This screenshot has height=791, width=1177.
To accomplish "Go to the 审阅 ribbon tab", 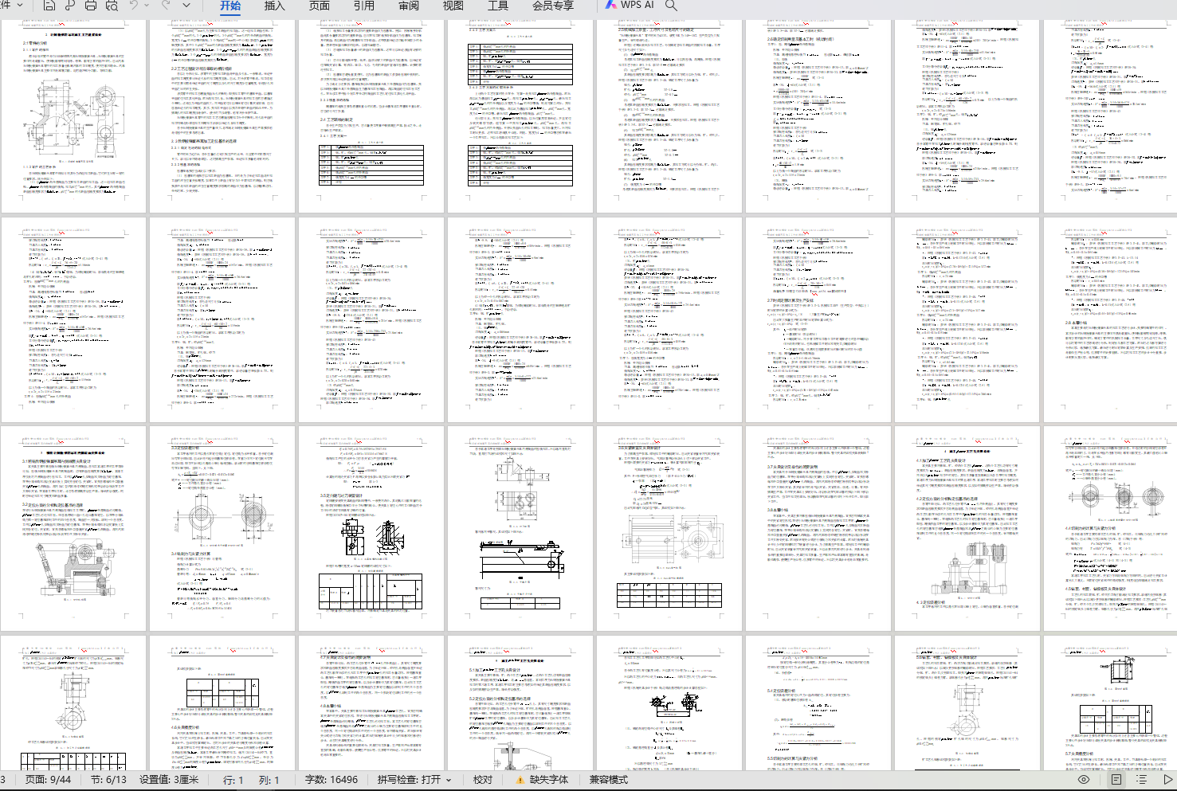I will (409, 6).
